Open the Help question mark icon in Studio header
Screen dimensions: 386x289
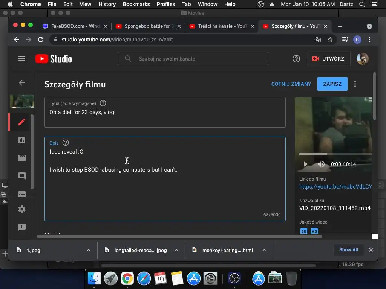pos(296,59)
